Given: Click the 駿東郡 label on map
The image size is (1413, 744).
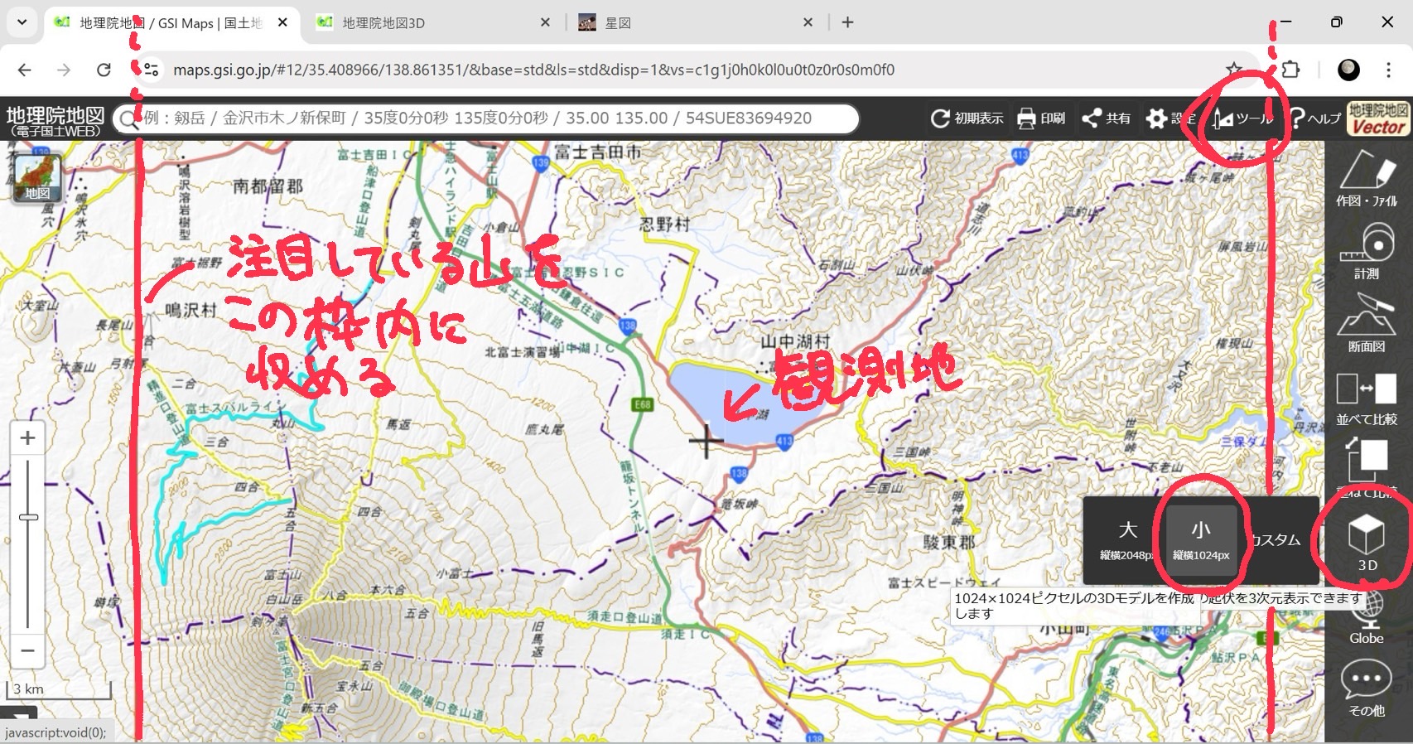Looking at the screenshot, I should 949,542.
